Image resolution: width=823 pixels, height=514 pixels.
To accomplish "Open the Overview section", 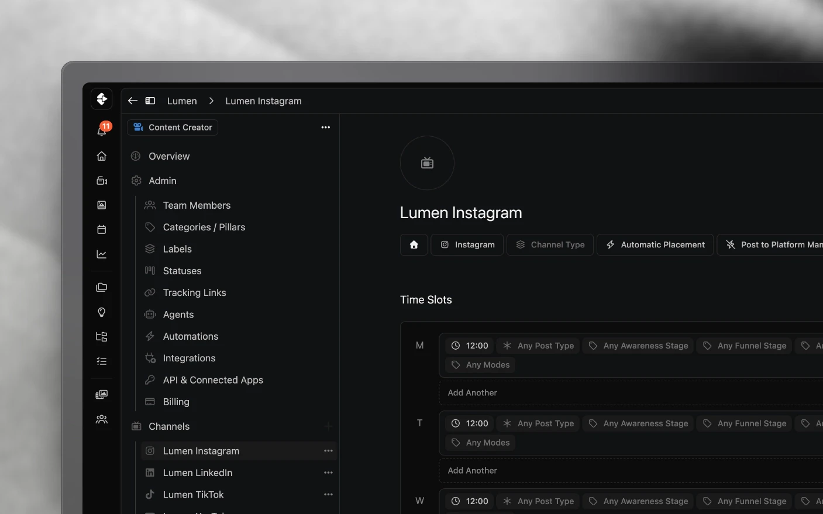I will (x=169, y=156).
